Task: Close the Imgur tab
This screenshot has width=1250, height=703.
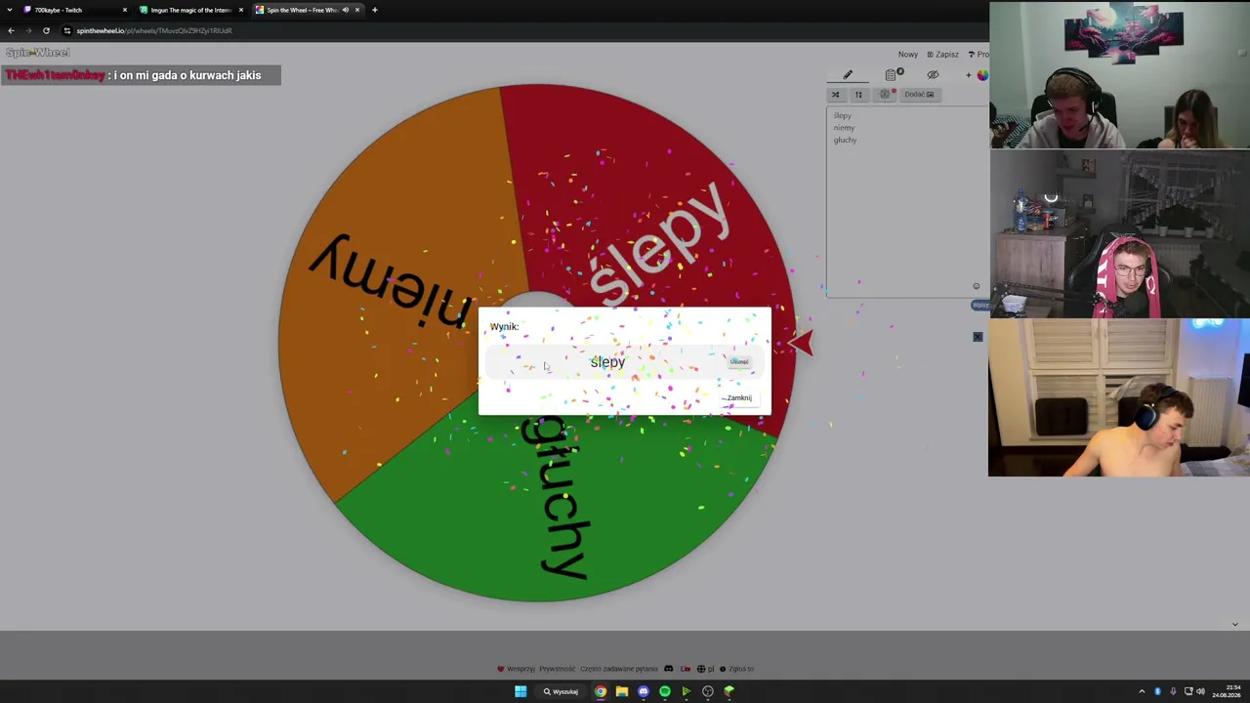Action: [x=241, y=10]
